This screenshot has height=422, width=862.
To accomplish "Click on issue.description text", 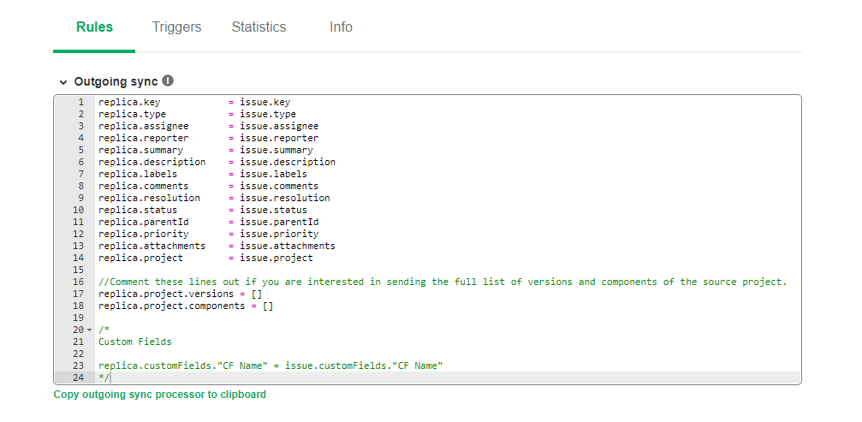I will click(288, 162).
